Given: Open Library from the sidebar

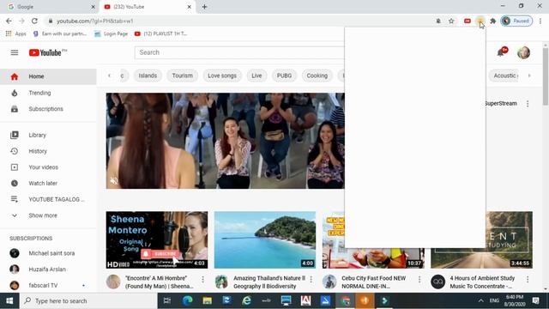Looking at the screenshot, I should (48, 135).
